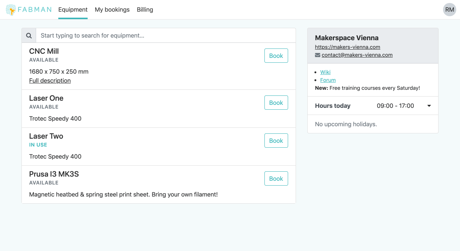
Task: Click the Laser One title
Action: (x=46, y=98)
